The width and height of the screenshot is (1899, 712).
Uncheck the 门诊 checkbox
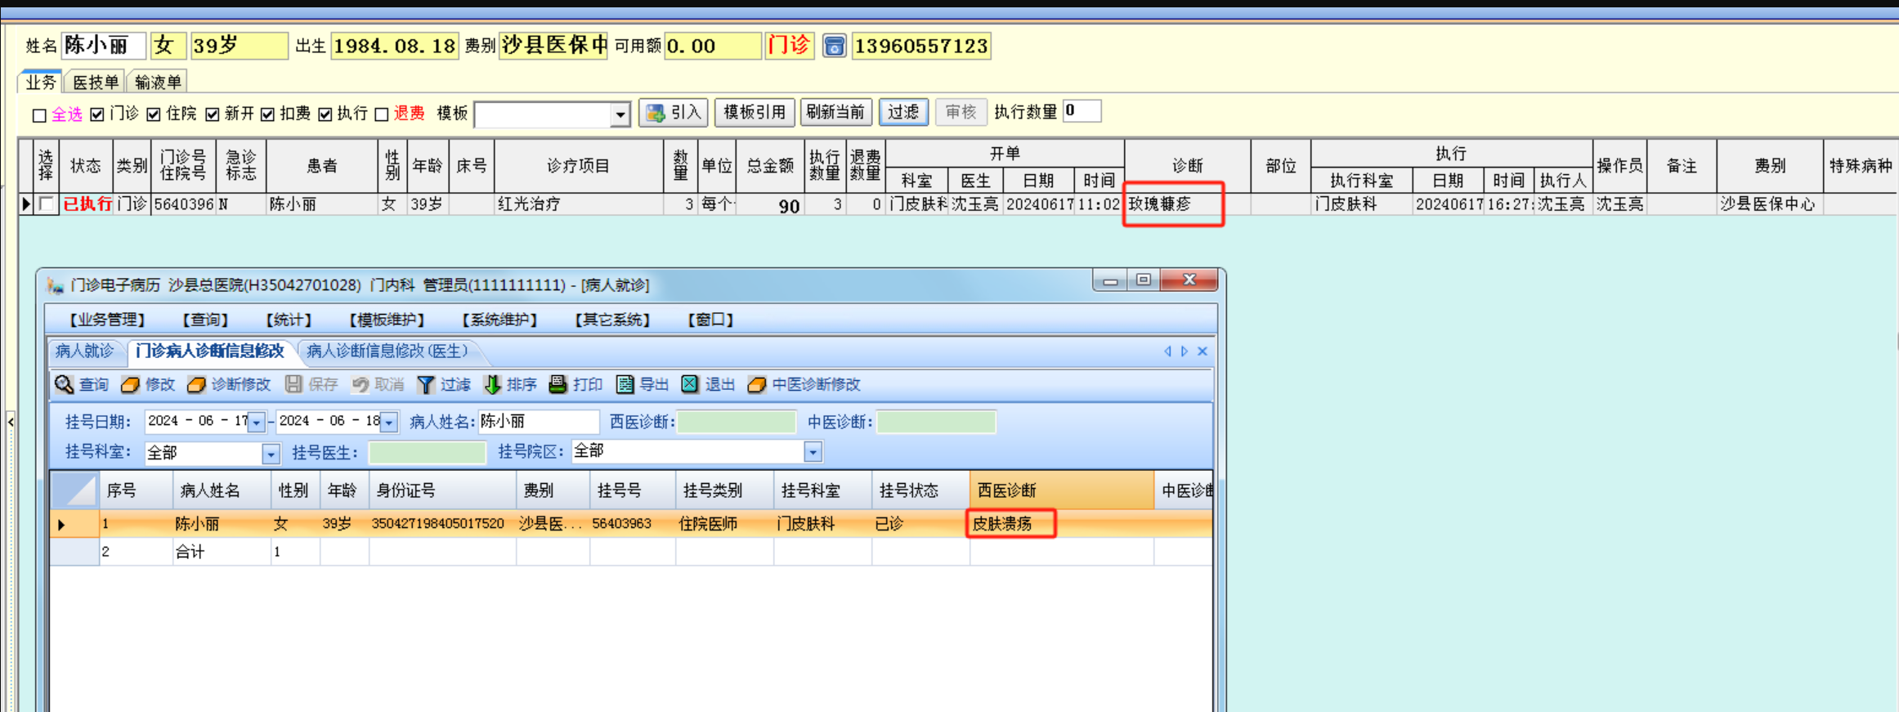(97, 114)
